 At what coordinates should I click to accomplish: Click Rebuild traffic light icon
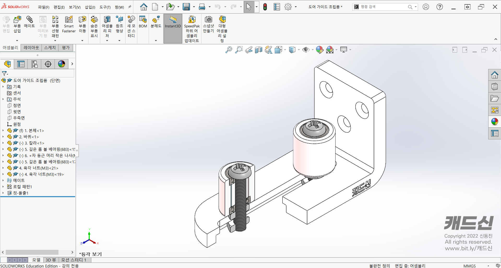click(265, 7)
